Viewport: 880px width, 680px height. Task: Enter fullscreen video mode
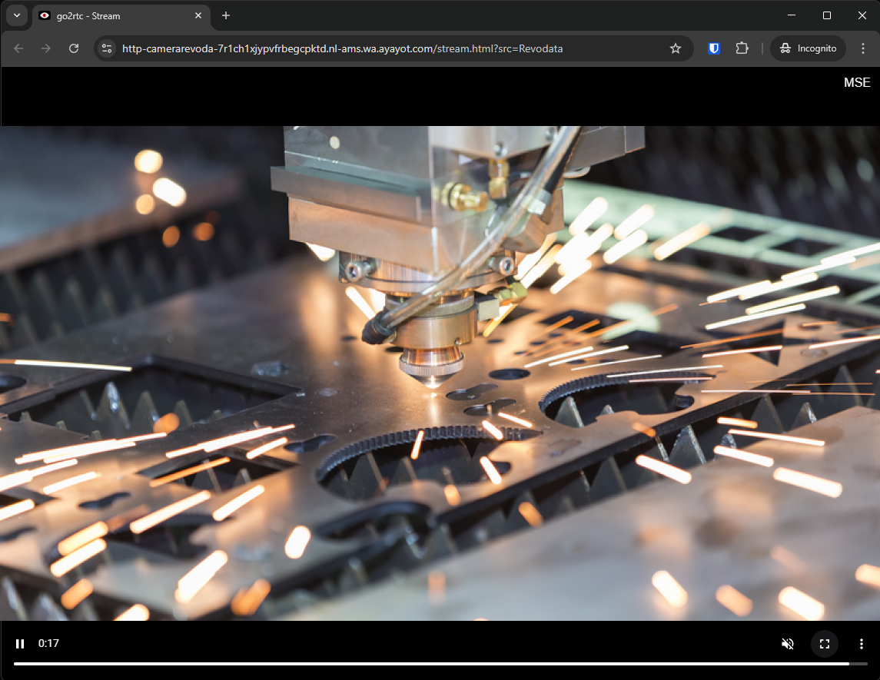(x=825, y=644)
